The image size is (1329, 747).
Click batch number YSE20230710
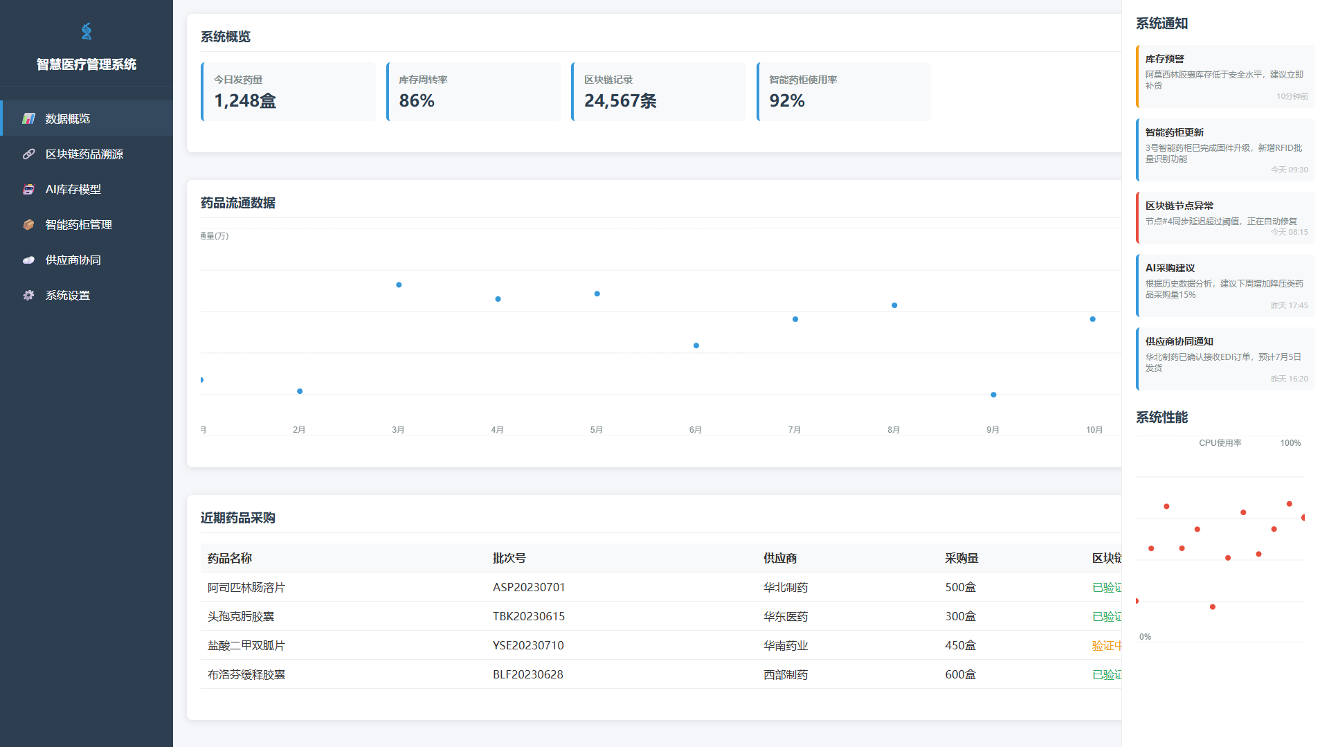[x=528, y=645]
